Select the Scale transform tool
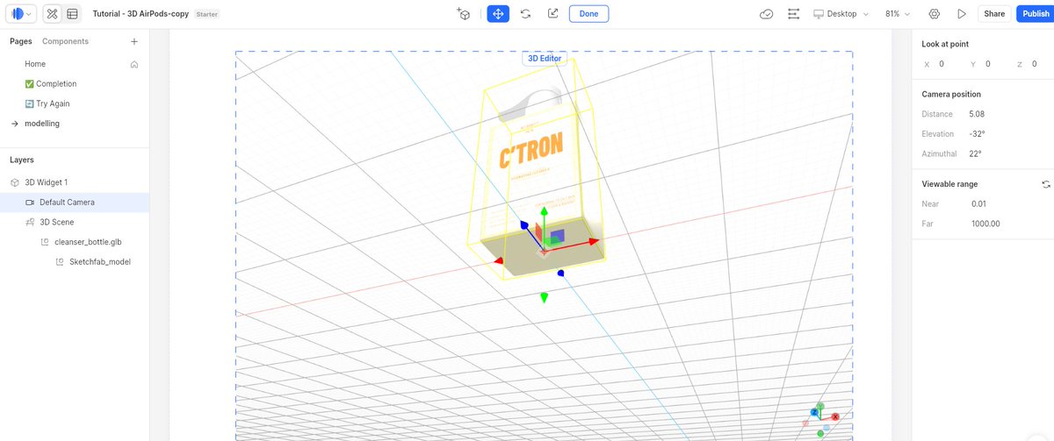 (x=552, y=14)
